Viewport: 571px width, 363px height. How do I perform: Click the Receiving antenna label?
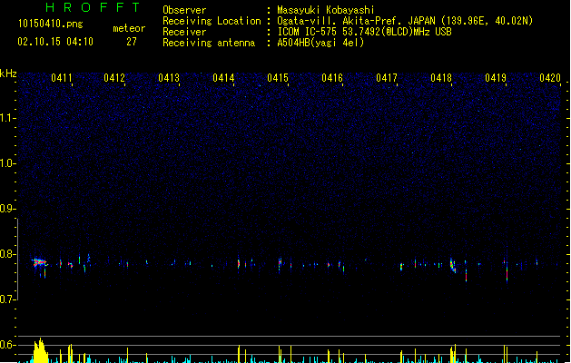(209, 43)
